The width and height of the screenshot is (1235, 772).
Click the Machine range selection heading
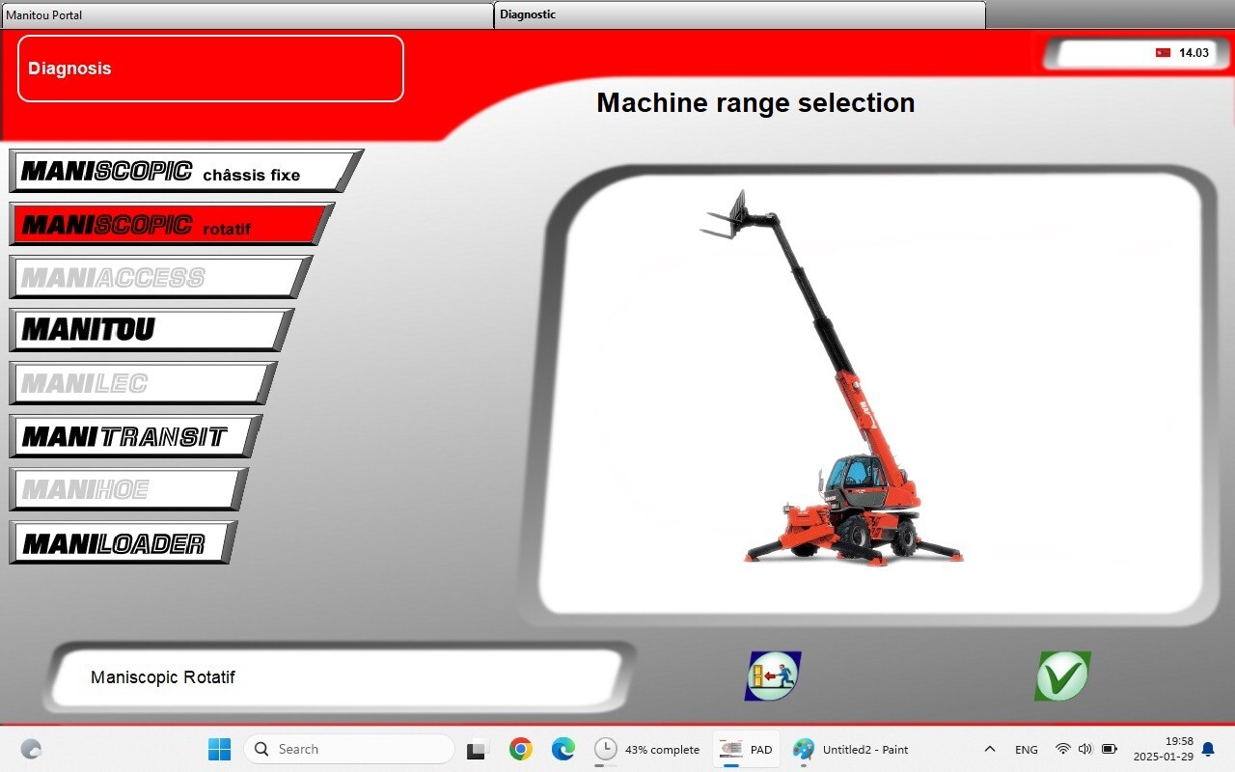pyautogui.click(x=755, y=102)
